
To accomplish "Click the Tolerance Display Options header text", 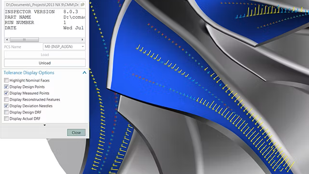I will pos(29,72).
